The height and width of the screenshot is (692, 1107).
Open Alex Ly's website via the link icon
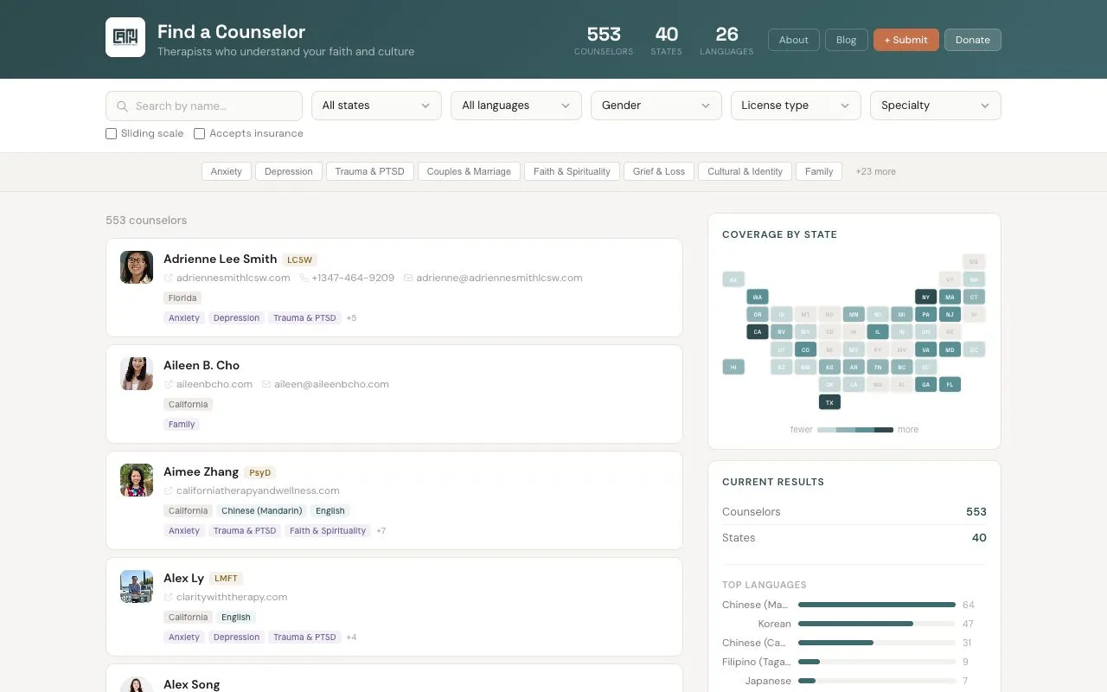click(169, 597)
